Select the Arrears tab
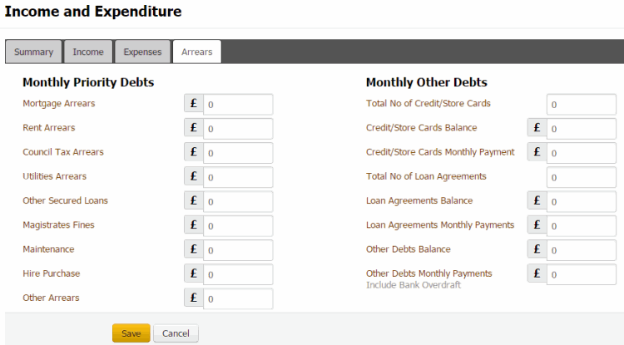This screenshot has width=624, height=345. coord(196,52)
